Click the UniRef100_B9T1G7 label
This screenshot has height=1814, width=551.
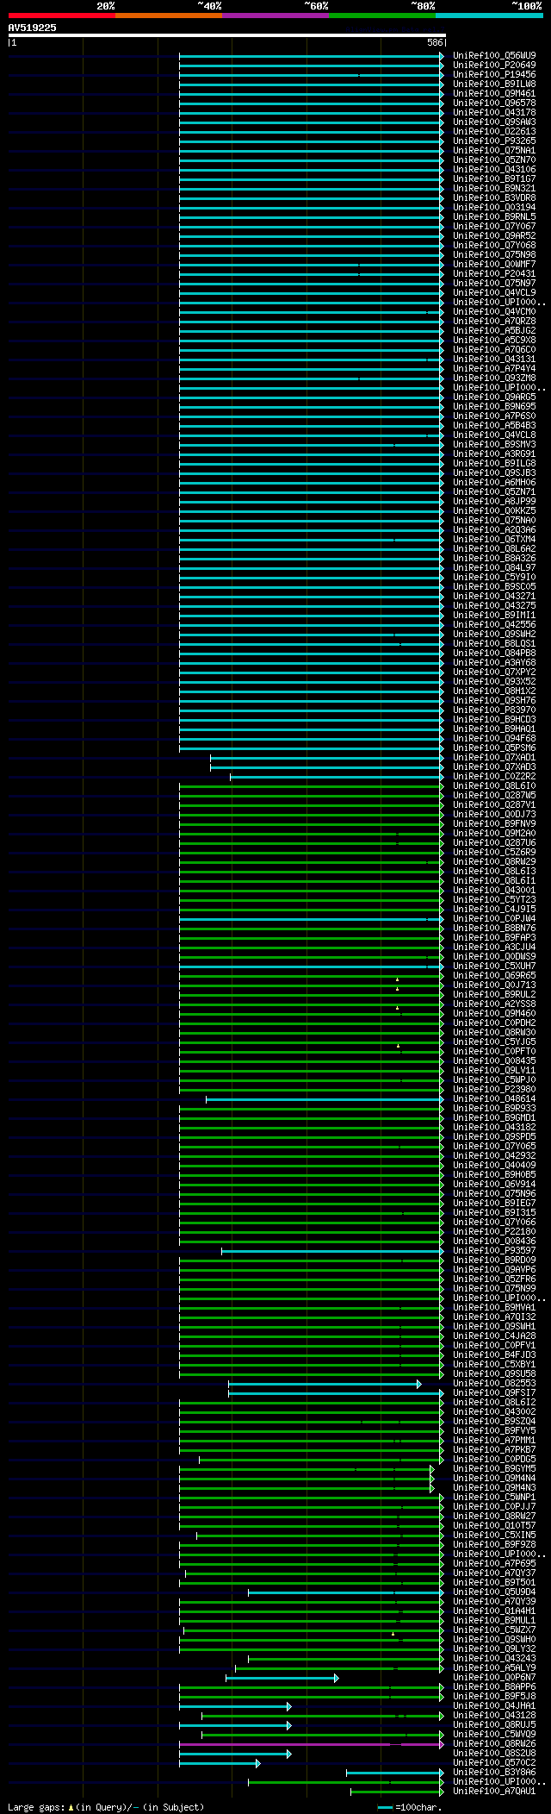(494, 178)
